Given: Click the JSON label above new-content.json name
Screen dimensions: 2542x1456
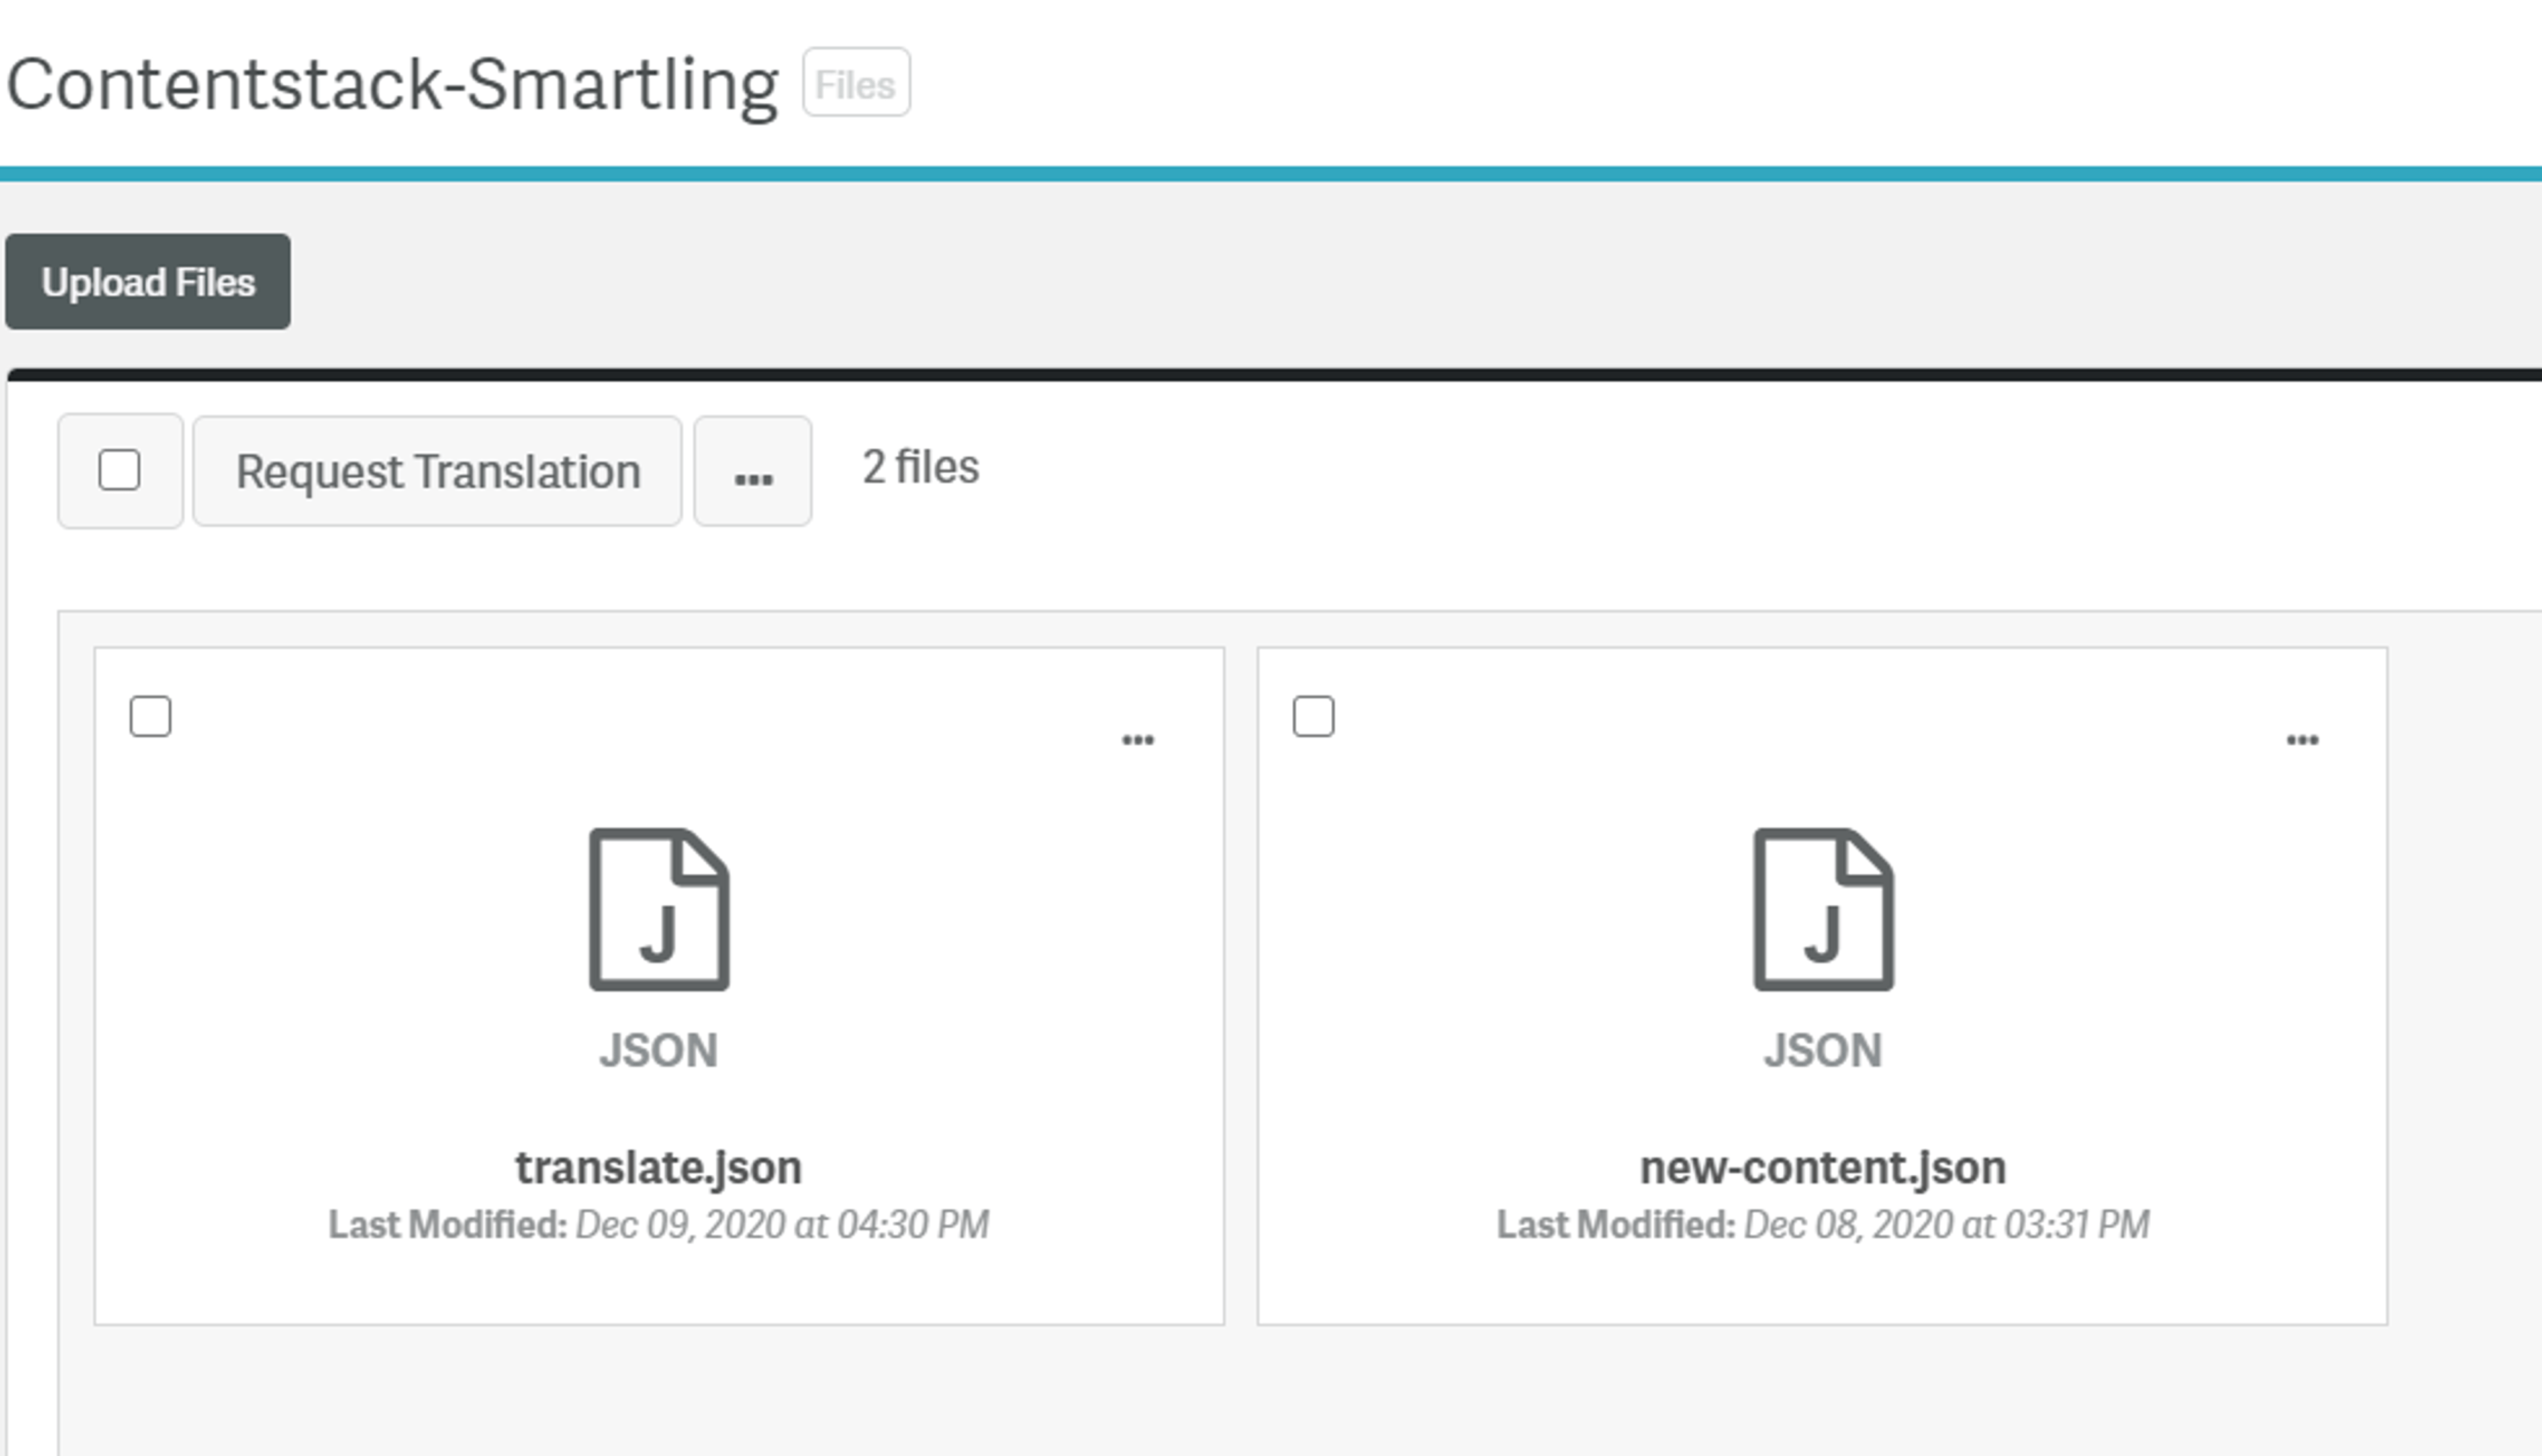Looking at the screenshot, I should click(1823, 1050).
